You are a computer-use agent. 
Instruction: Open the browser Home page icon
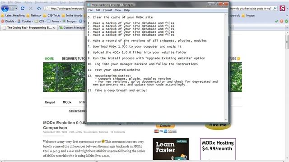point(39,9)
